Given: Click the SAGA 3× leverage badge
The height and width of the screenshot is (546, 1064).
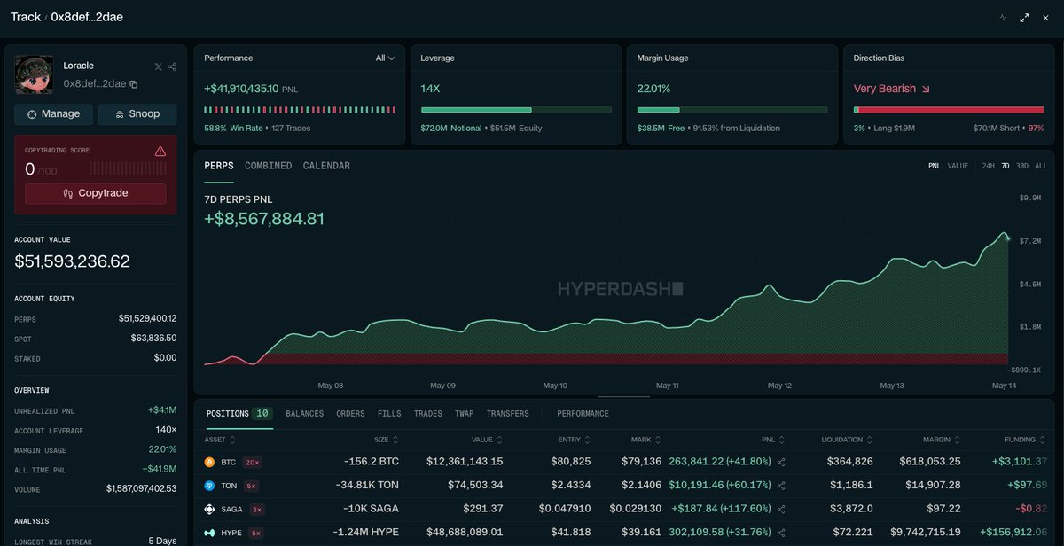Looking at the screenshot, I should (256, 509).
